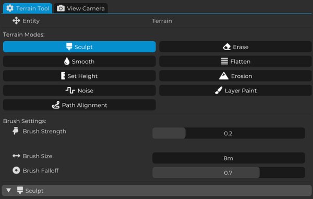Click the Path Alignment button
313x199 pixels.
[79, 105]
